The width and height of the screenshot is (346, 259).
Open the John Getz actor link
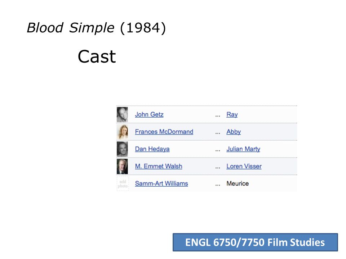pyautogui.click(x=149, y=114)
